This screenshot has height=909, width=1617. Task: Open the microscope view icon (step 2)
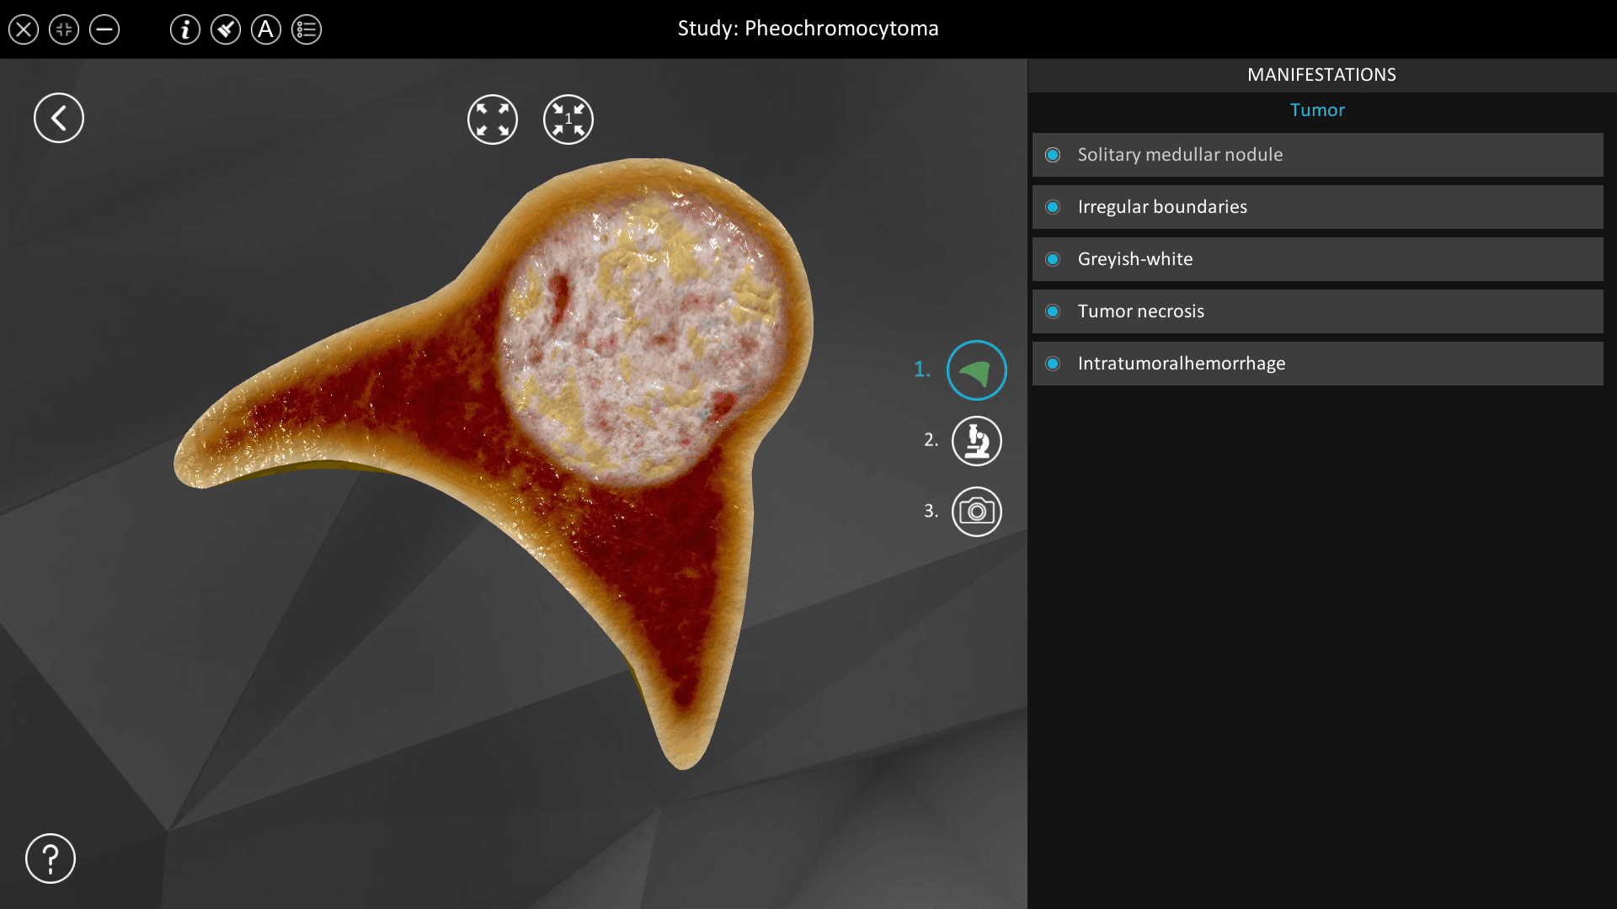tap(977, 441)
